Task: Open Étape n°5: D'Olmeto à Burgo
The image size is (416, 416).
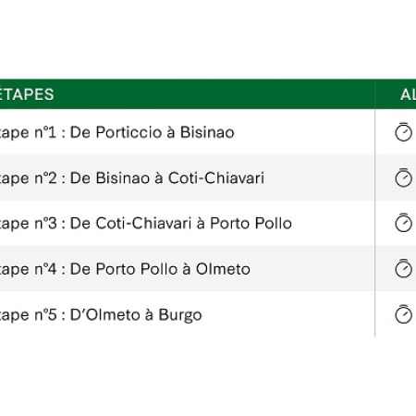Action: pyautogui.click(x=101, y=314)
